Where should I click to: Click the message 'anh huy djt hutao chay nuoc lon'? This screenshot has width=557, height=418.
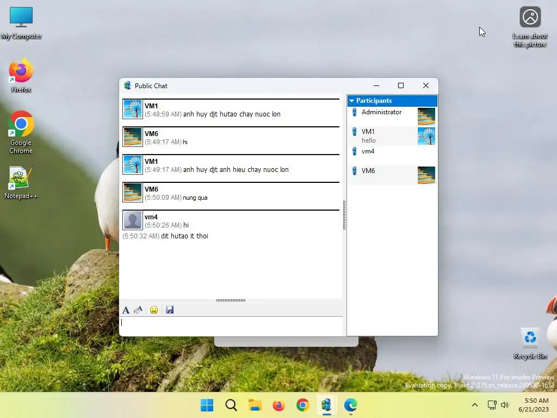(232, 114)
